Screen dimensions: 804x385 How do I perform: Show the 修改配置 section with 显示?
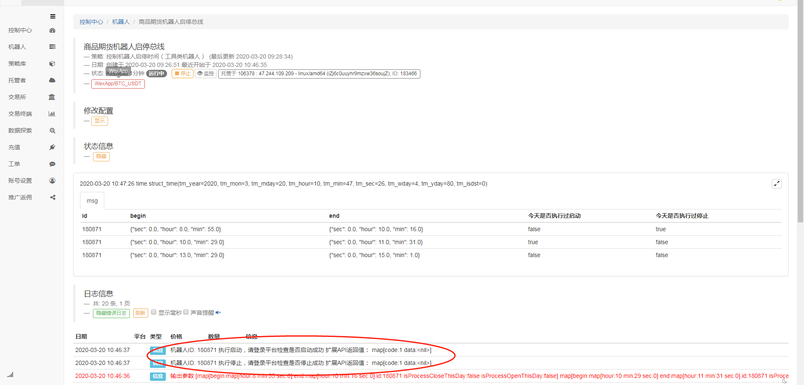tap(100, 121)
